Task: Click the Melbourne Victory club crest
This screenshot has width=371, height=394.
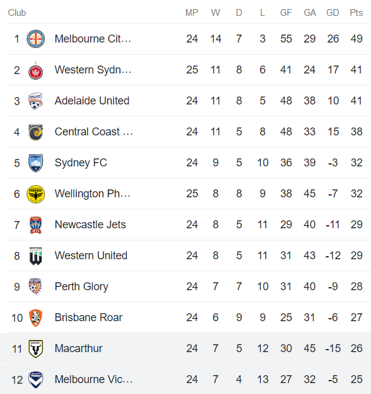Action: pos(36,379)
